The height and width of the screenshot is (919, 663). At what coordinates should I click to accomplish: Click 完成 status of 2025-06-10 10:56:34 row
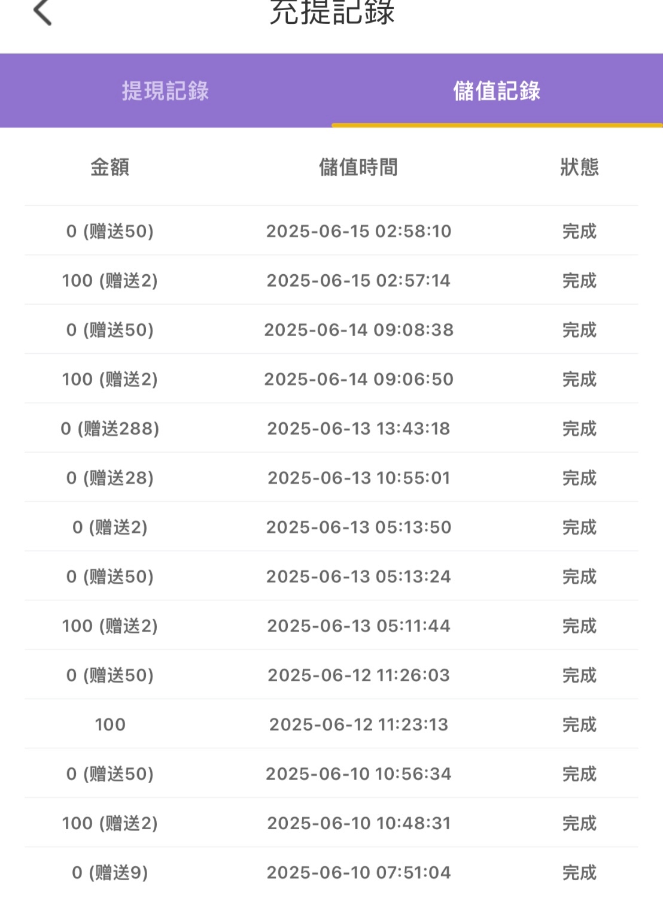[579, 774]
